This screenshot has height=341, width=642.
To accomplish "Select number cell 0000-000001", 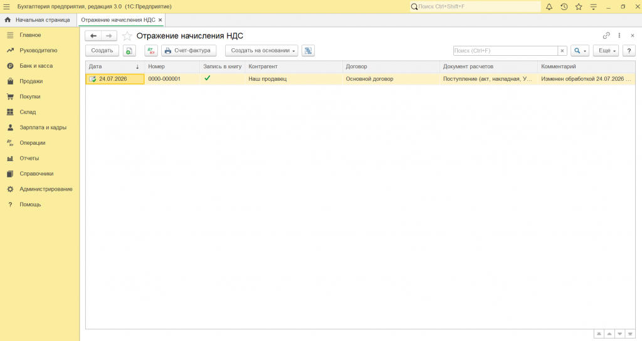I will pos(172,79).
